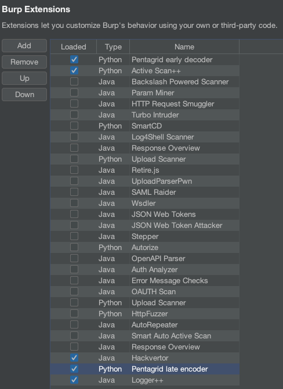Select OAUTH Scan extension name
This screenshot has width=283, height=389.
[154, 291]
